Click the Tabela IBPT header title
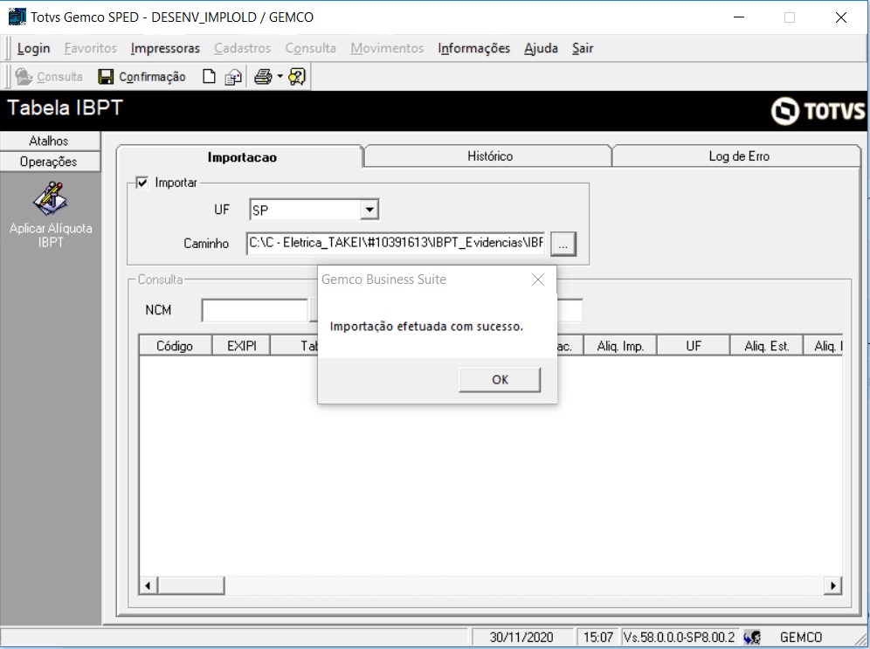Screen dimensions: 870x649 tap(65, 107)
